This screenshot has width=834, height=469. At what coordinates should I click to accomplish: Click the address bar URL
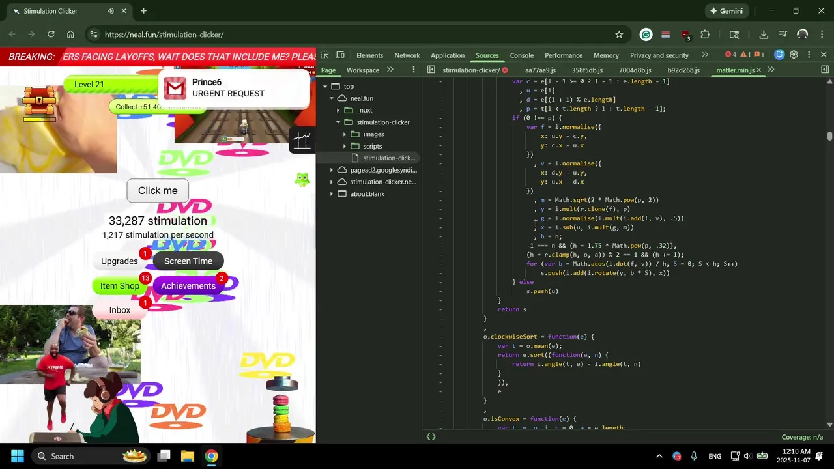pos(164,35)
